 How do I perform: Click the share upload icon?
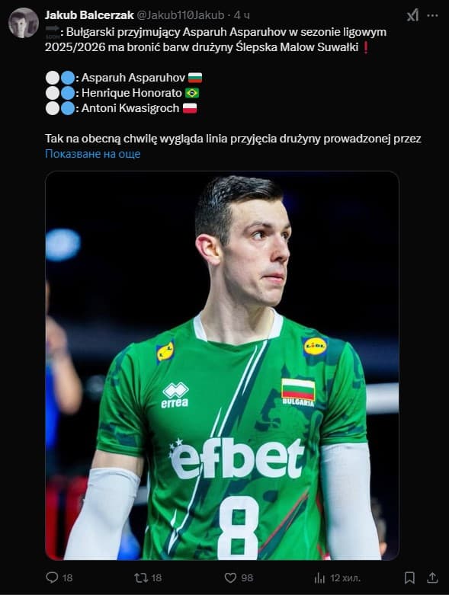pos(432,577)
